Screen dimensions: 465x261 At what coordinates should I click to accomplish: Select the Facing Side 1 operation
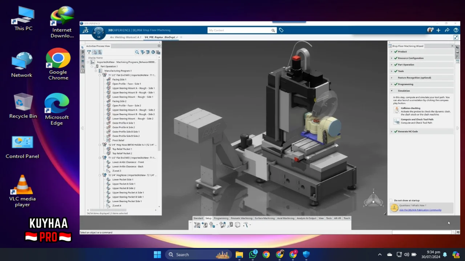click(x=119, y=79)
